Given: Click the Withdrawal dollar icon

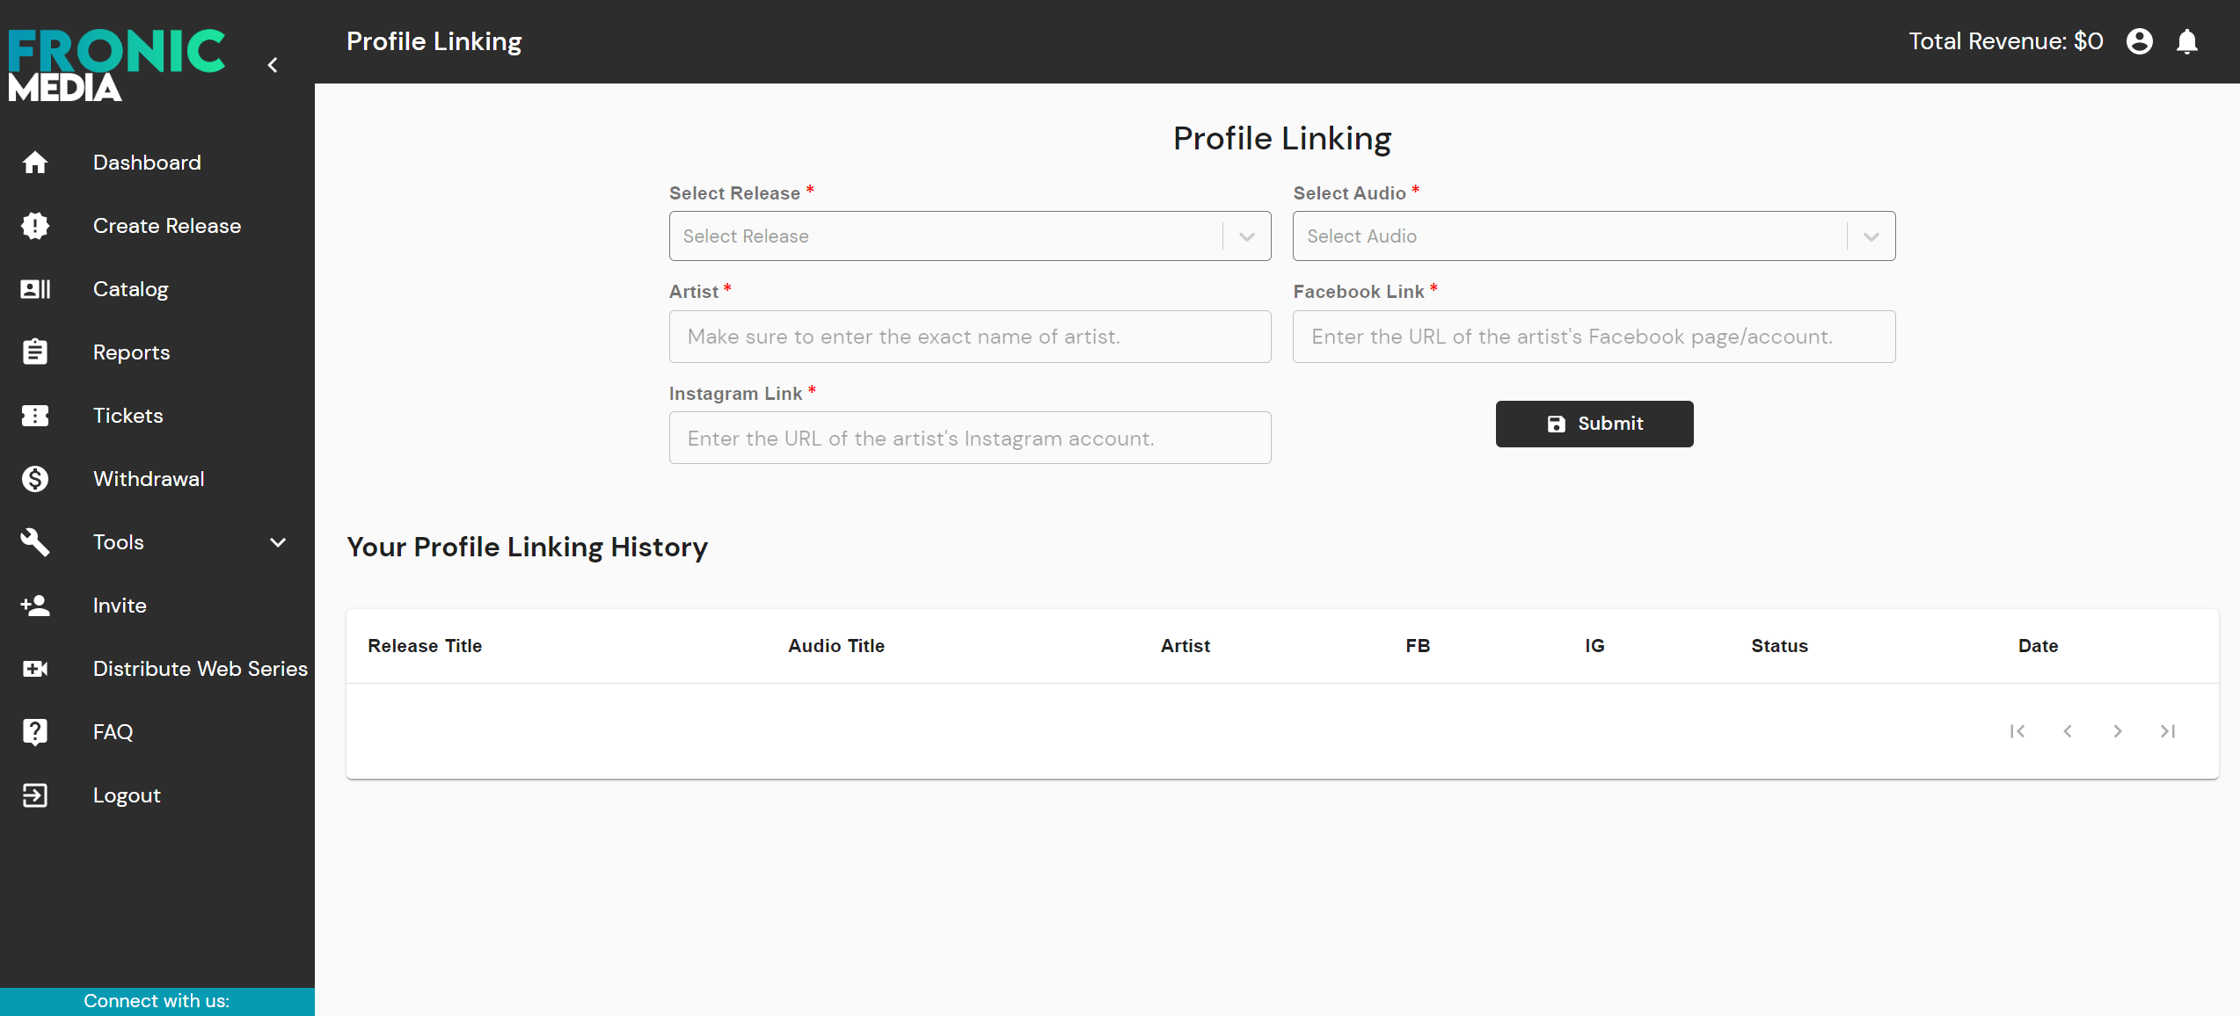Looking at the screenshot, I should coord(35,479).
